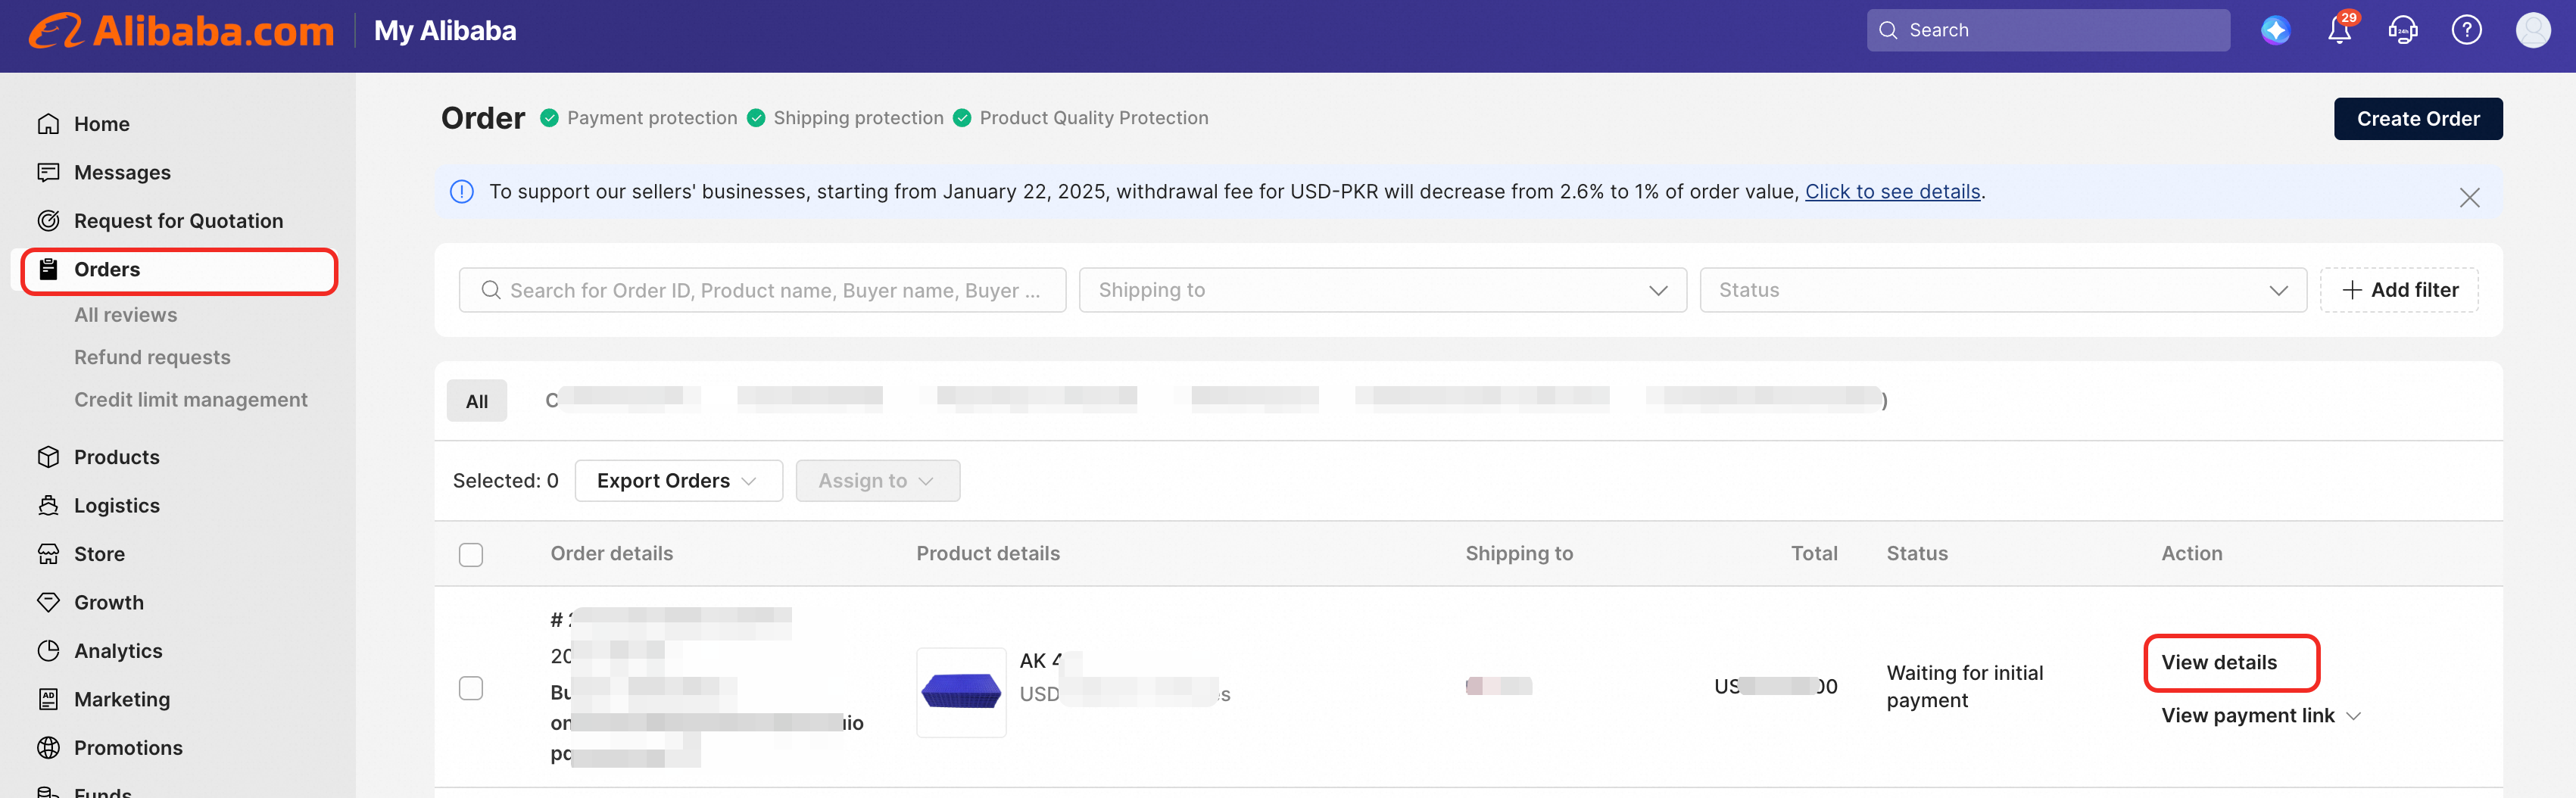Screen dimensions: 2576x798
Task: Open the customer service headset icon
Action: pos(2403,30)
